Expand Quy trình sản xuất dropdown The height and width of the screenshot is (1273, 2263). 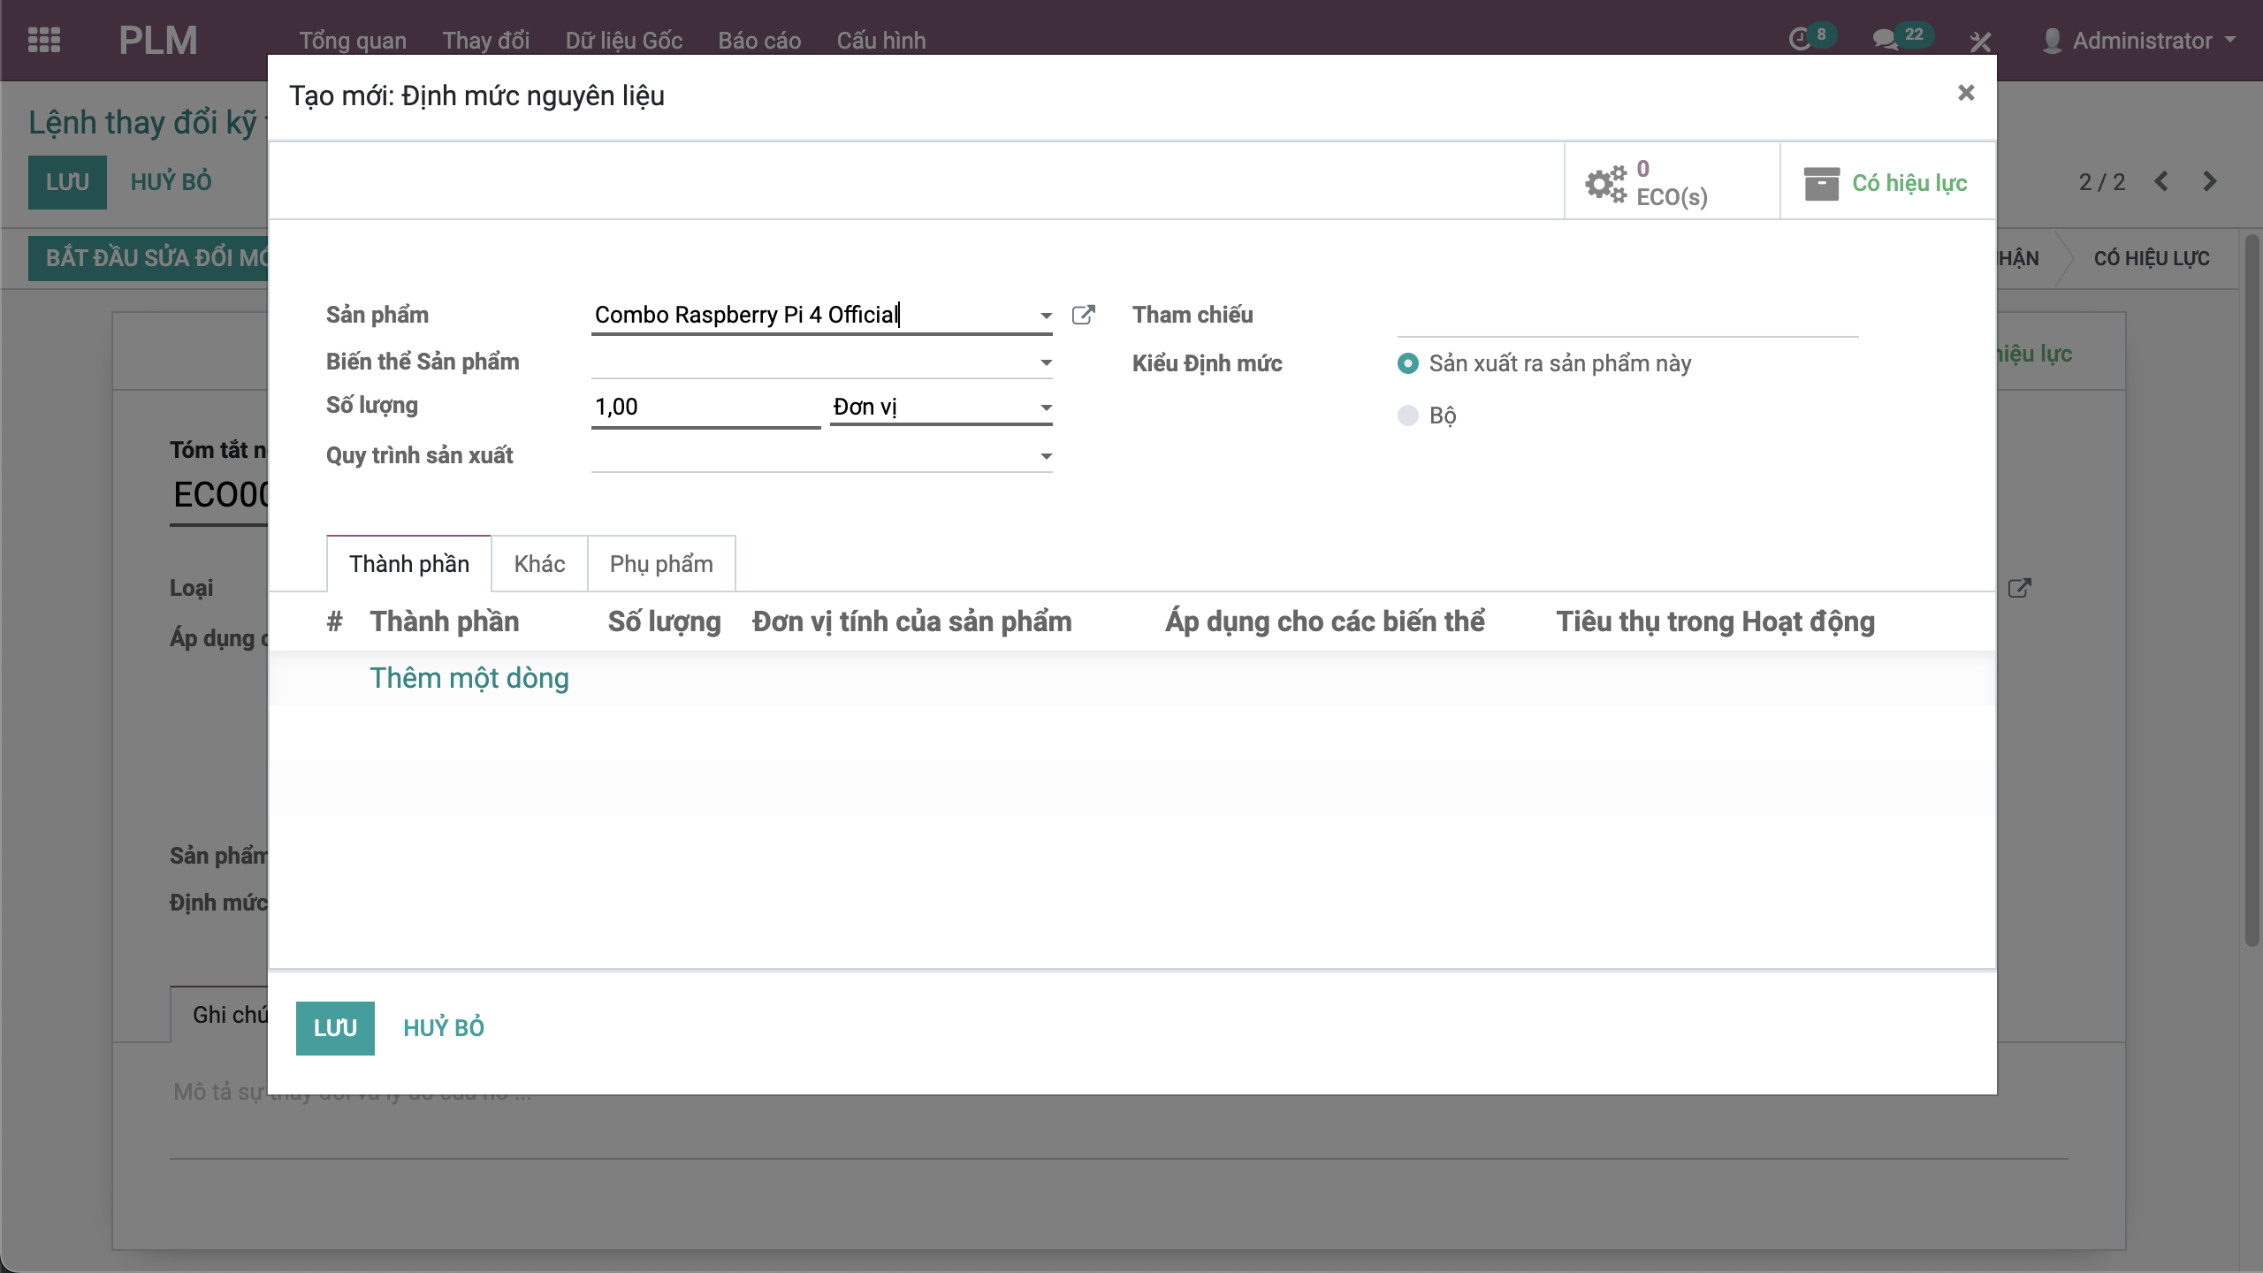(1046, 456)
